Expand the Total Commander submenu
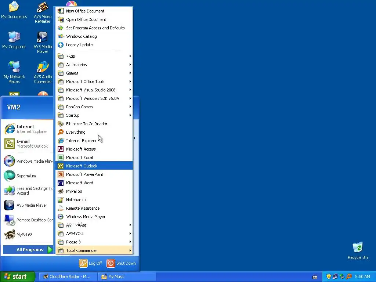The width and height of the screenshot is (376, 282). (x=94, y=250)
